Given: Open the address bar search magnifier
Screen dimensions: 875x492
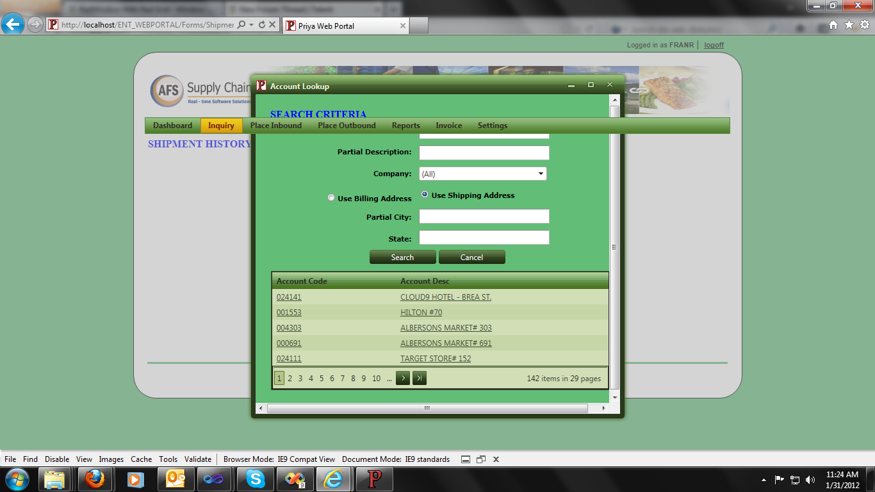Looking at the screenshot, I should point(241,25).
